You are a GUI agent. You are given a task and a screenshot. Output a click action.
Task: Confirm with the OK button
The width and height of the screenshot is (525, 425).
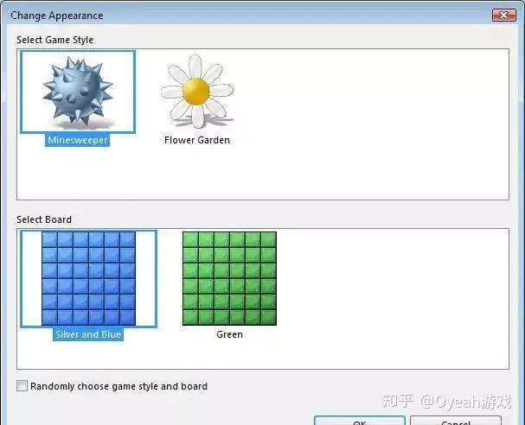click(x=360, y=421)
